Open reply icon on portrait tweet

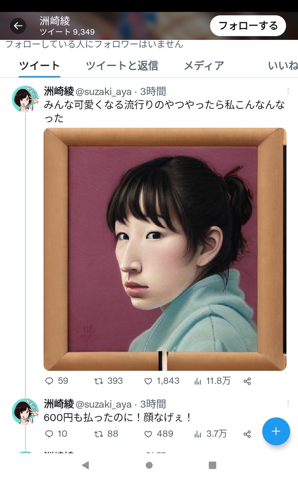click(x=49, y=381)
